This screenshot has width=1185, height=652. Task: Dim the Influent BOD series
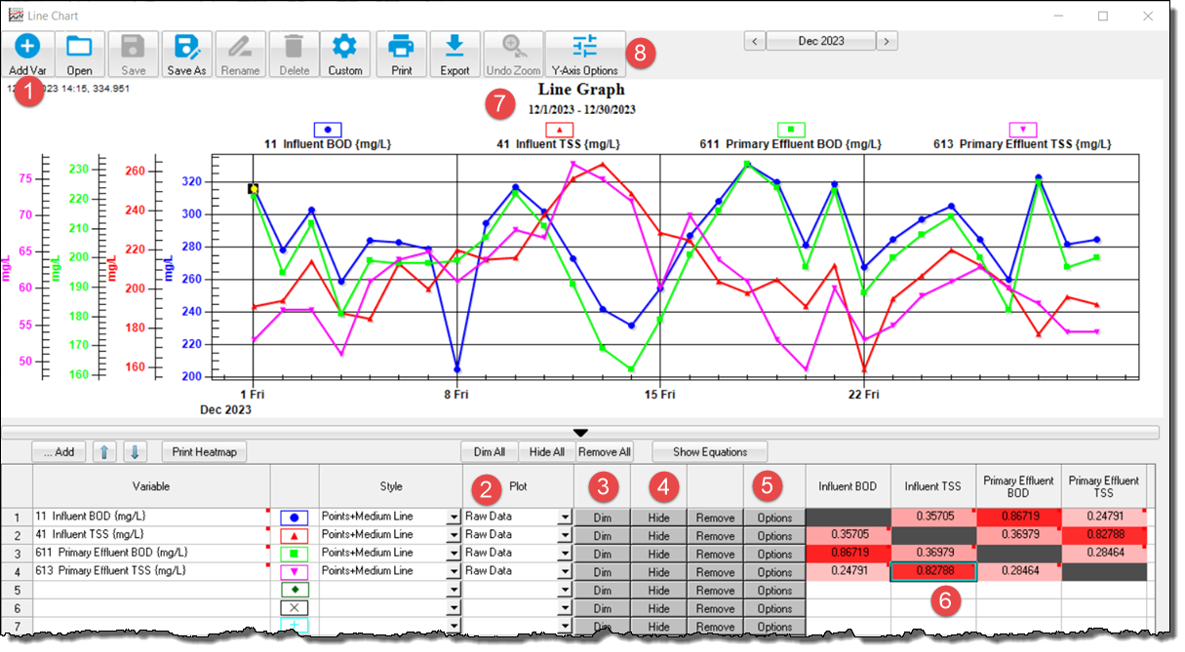[602, 518]
